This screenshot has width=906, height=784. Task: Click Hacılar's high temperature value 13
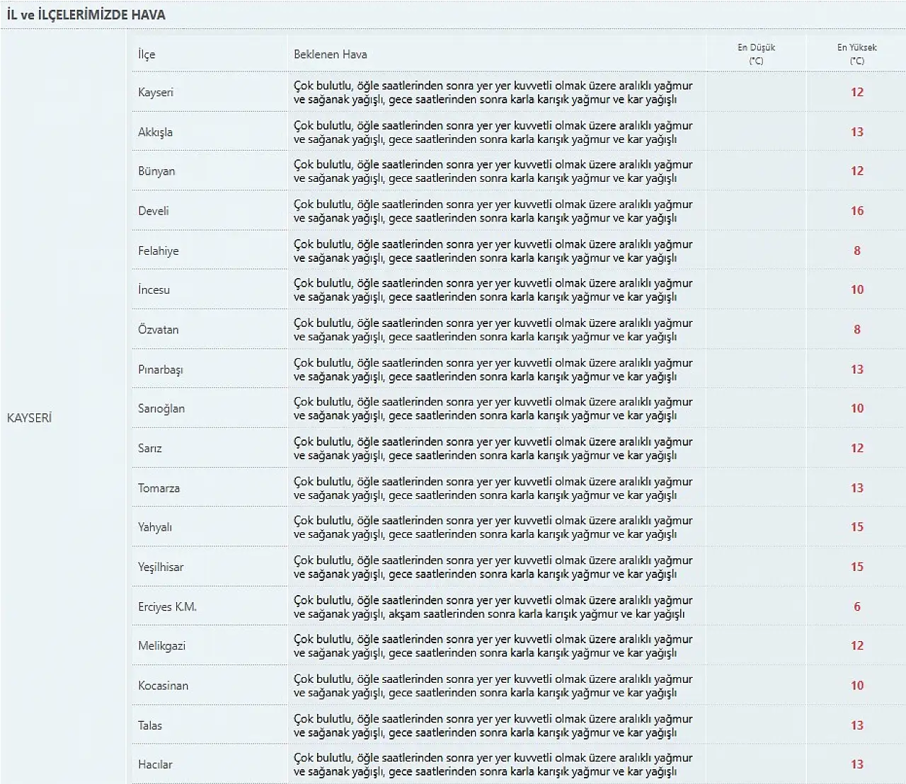(857, 764)
